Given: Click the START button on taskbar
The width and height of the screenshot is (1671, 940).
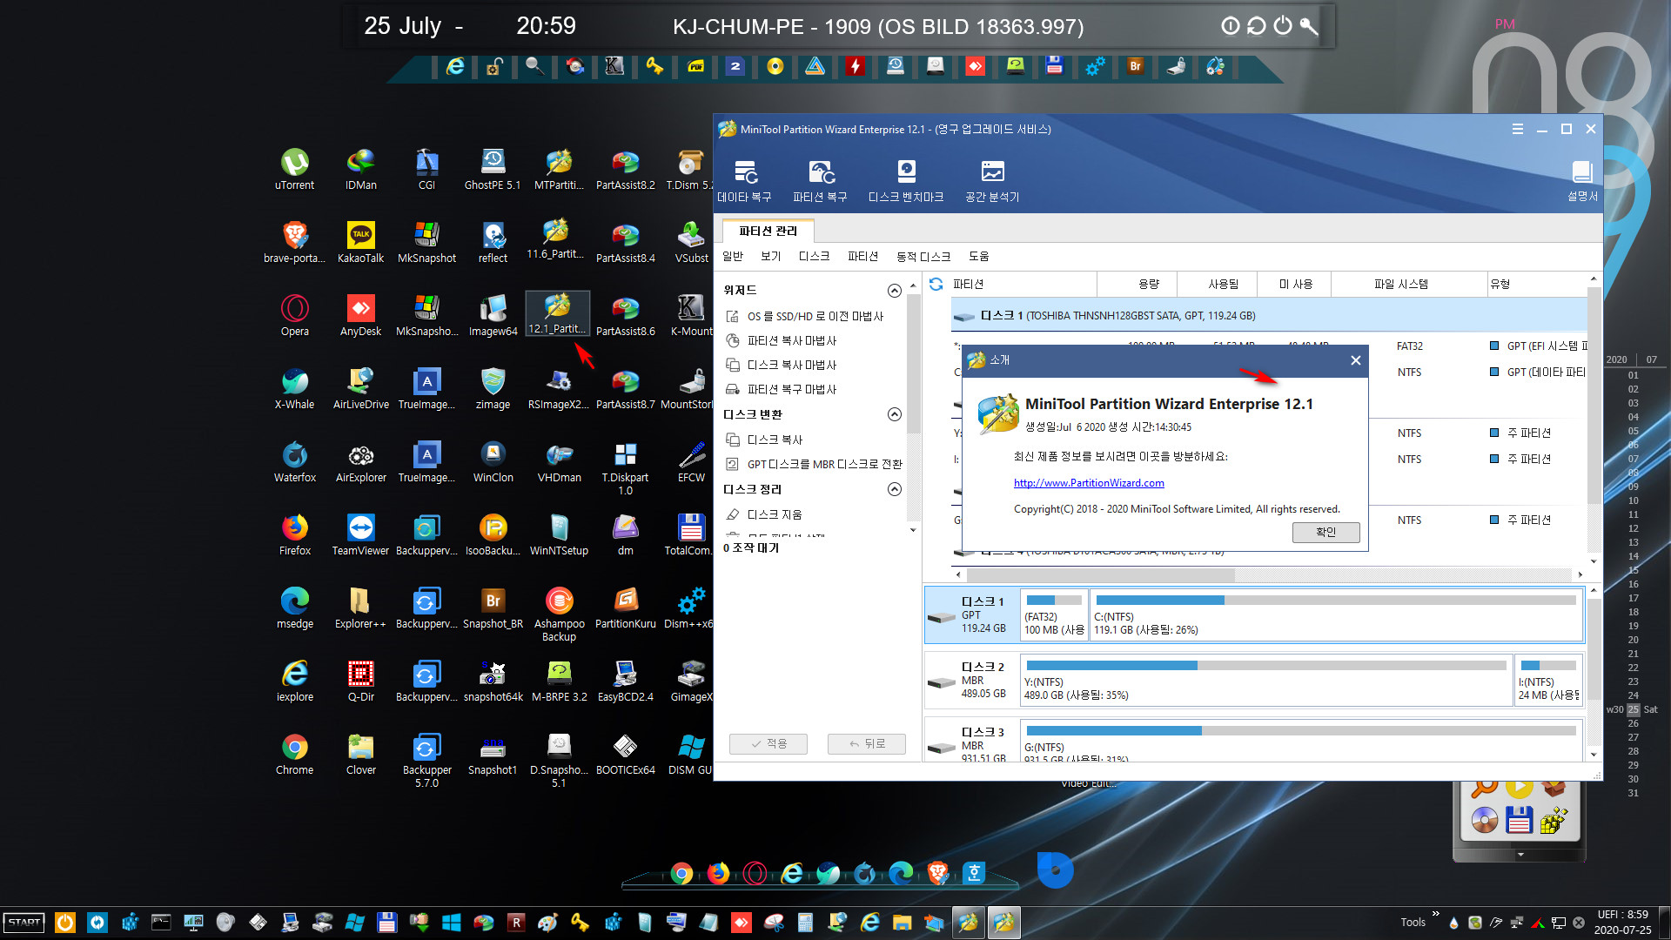Looking at the screenshot, I should tap(24, 923).
